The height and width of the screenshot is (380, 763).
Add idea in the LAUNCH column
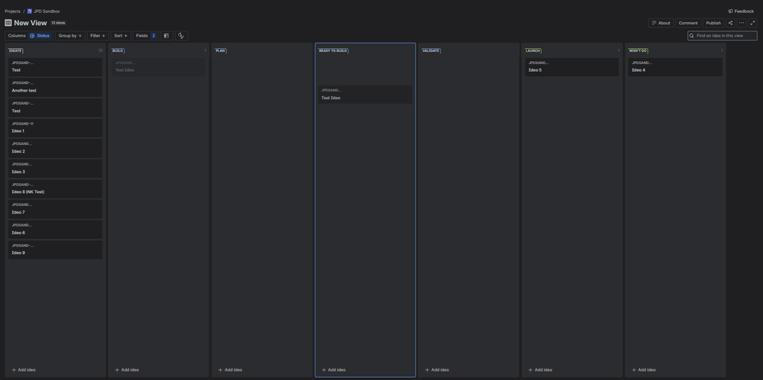pyautogui.click(x=540, y=370)
